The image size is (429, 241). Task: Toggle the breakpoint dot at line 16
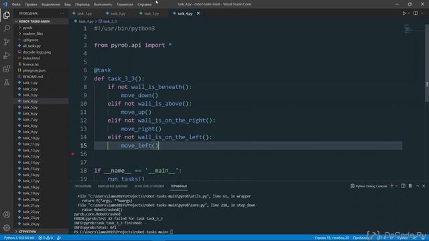73,154
